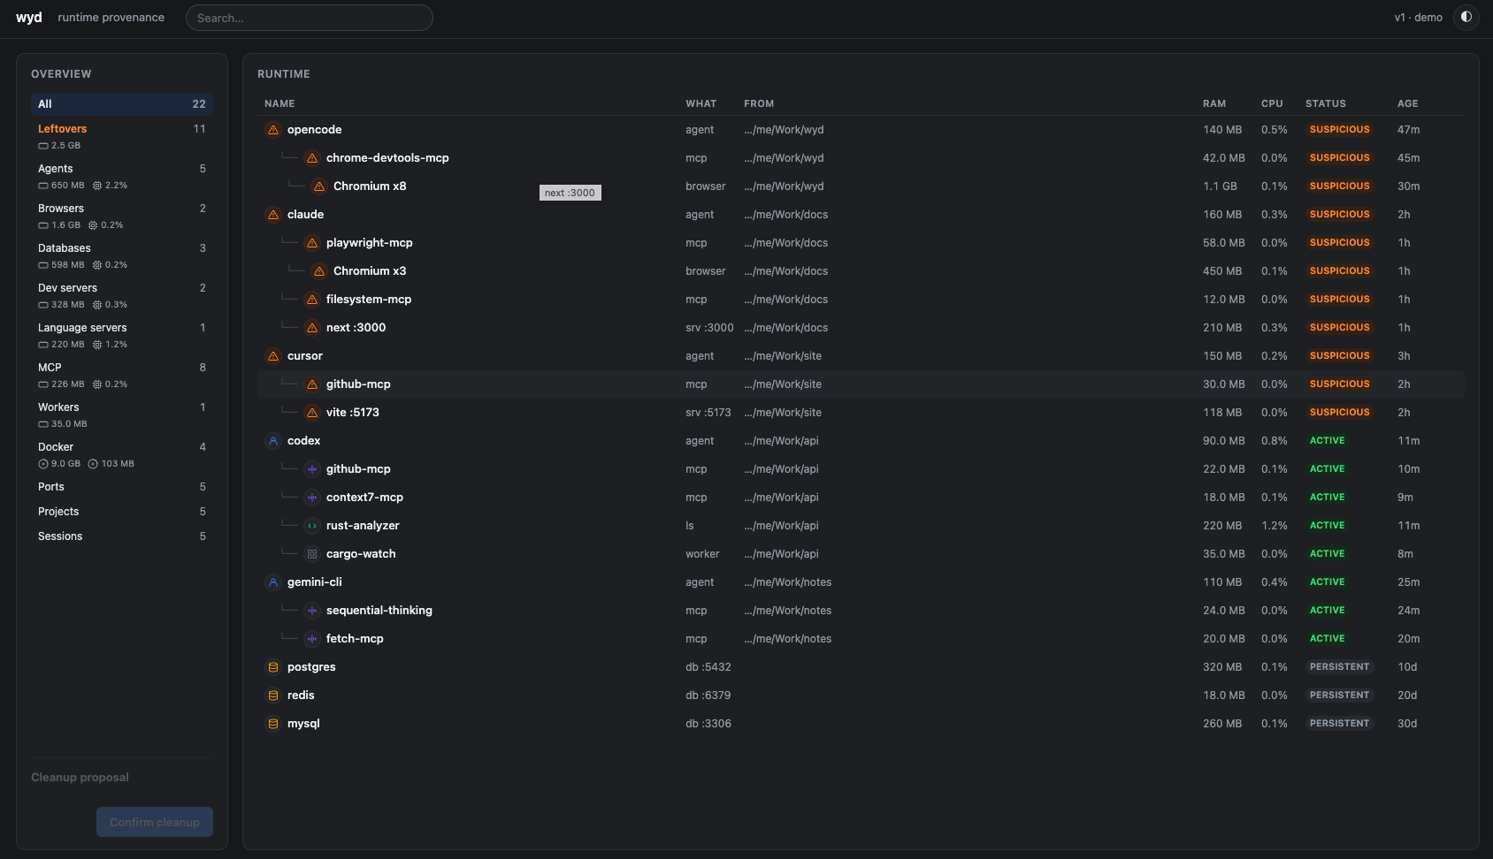Screen dimensions: 1493x859
Task: Click the ACTIVE status for rust-analyzer
Action: 1327,526
